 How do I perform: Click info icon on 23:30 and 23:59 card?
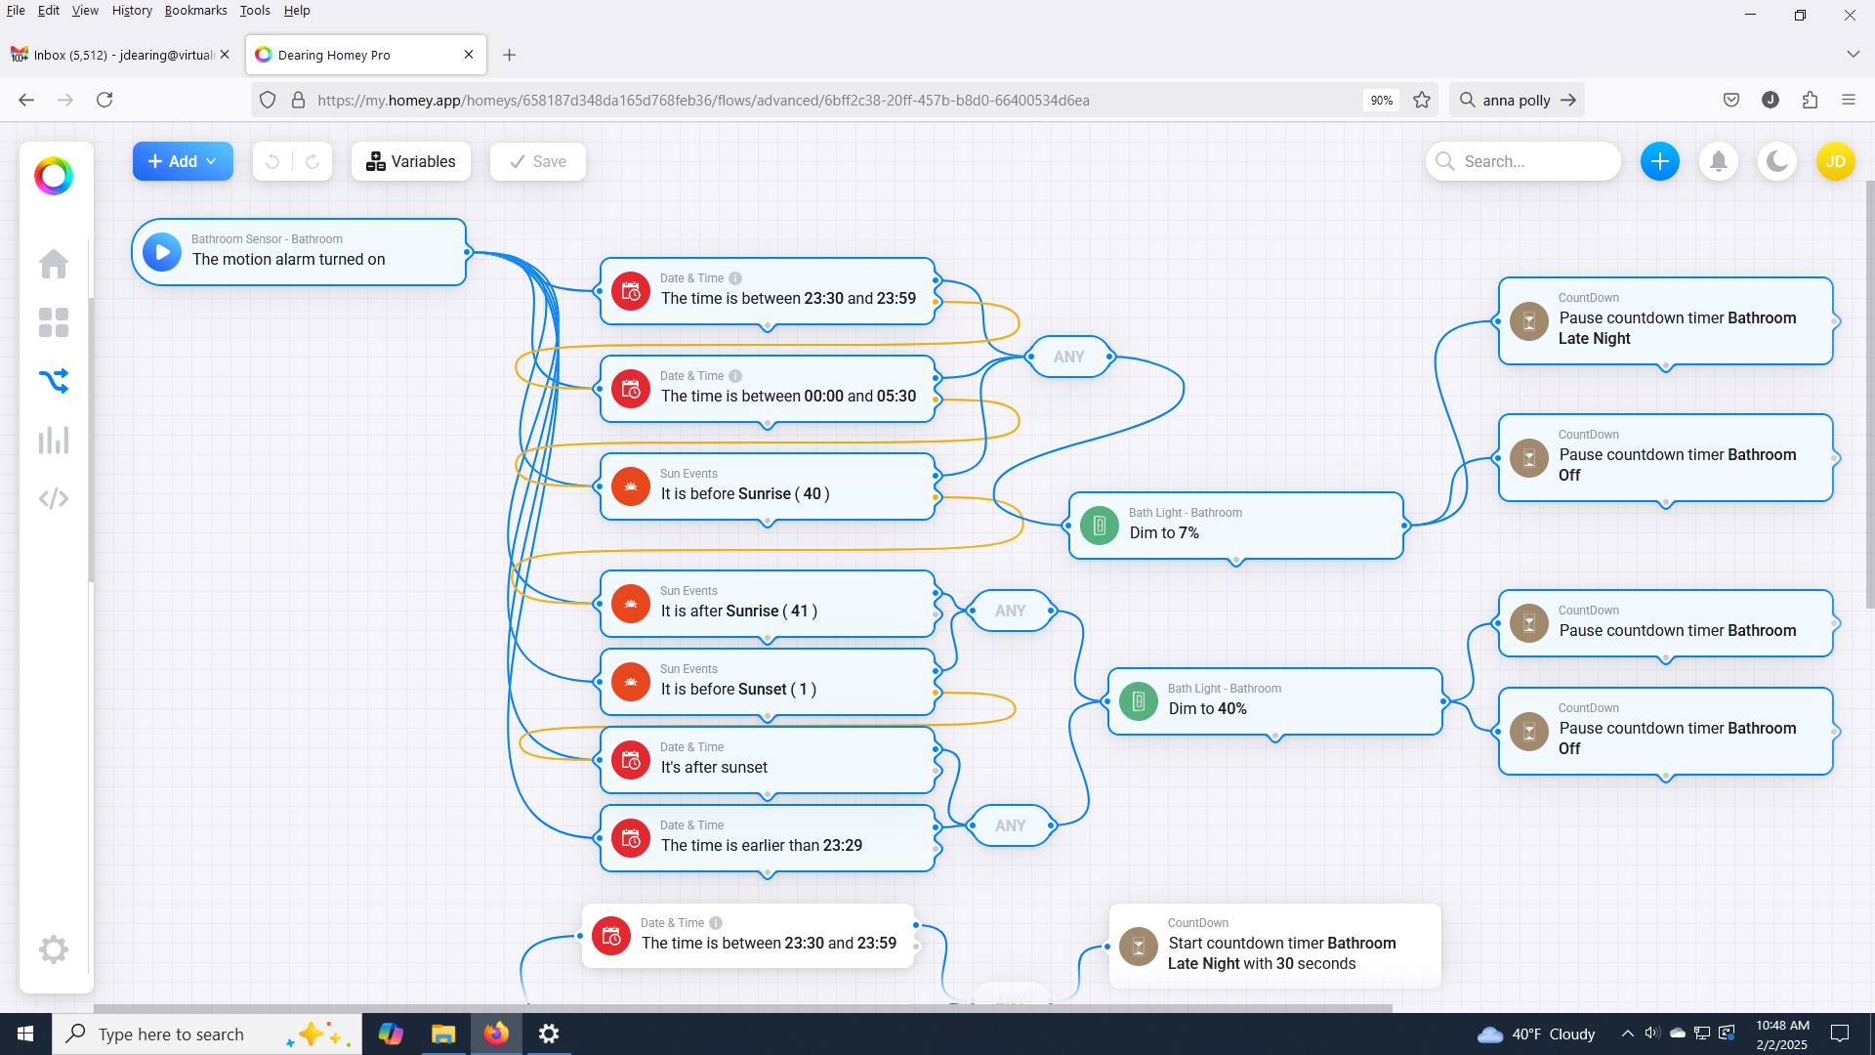click(x=735, y=278)
